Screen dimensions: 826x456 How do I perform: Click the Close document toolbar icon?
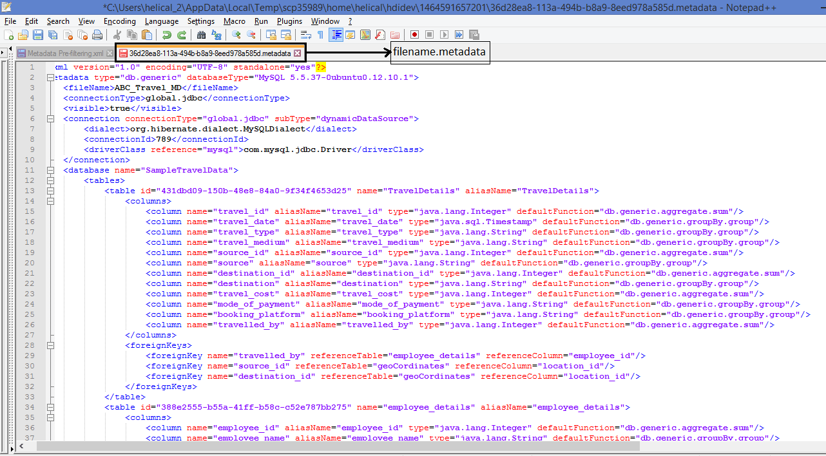[x=68, y=34]
